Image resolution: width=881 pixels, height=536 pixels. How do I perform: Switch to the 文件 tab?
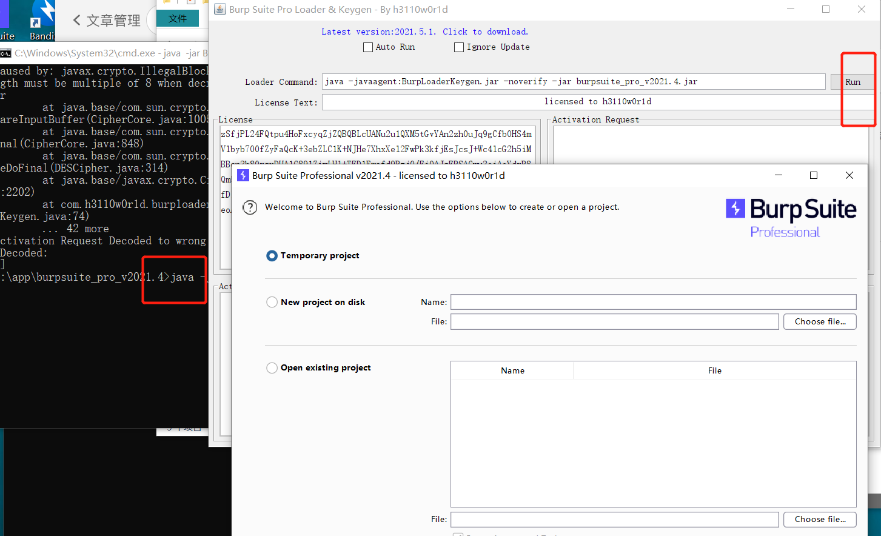coord(178,18)
